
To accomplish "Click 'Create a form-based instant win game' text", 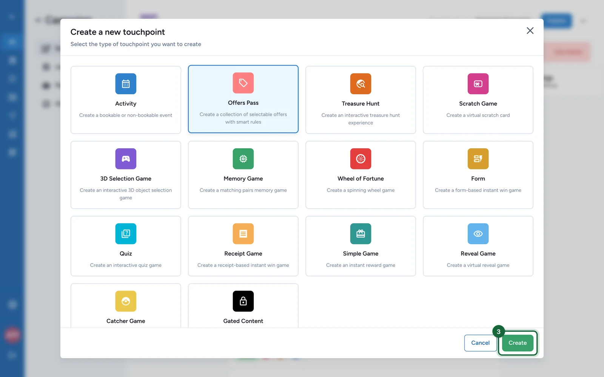I will coord(478,190).
